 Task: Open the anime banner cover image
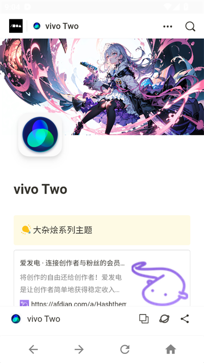[x=102, y=87]
